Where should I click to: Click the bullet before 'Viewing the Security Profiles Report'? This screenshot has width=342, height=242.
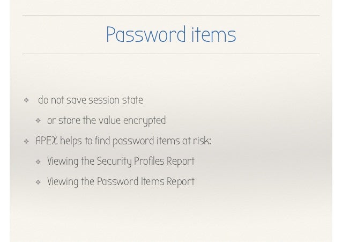pyautogui.click(x=38, y=162)
